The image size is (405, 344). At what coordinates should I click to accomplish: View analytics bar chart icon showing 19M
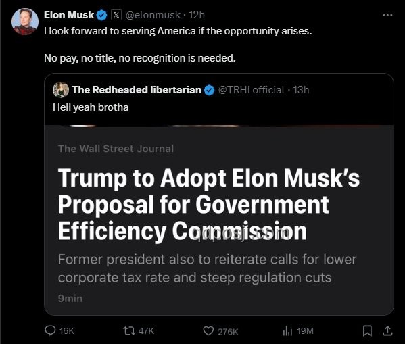(x=287, y=331)
